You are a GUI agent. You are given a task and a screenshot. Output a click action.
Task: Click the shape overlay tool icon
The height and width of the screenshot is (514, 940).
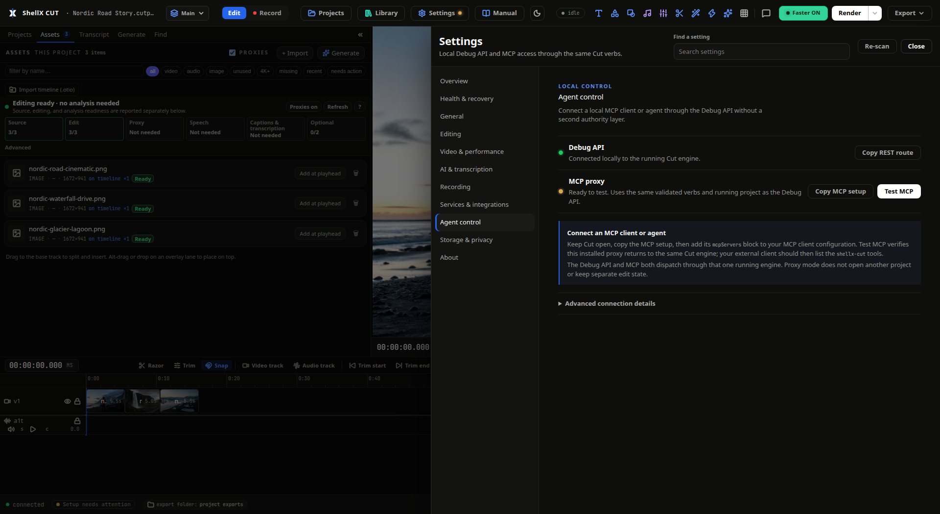click(631, 13)
